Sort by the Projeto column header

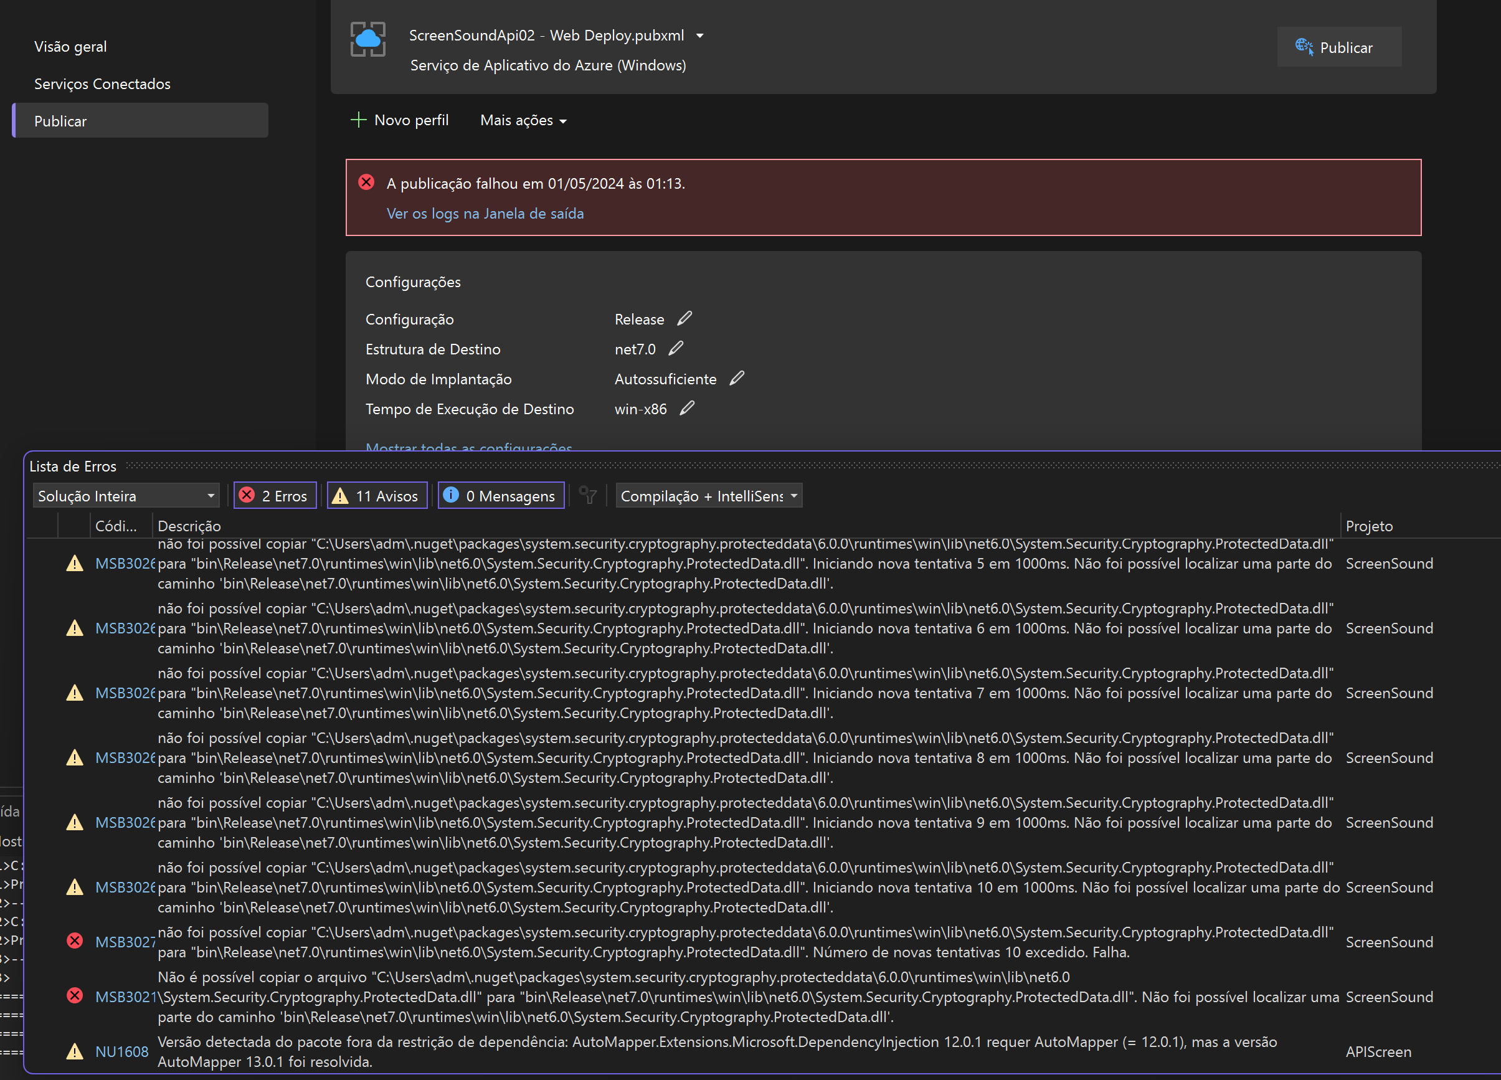click(1370, 526)
